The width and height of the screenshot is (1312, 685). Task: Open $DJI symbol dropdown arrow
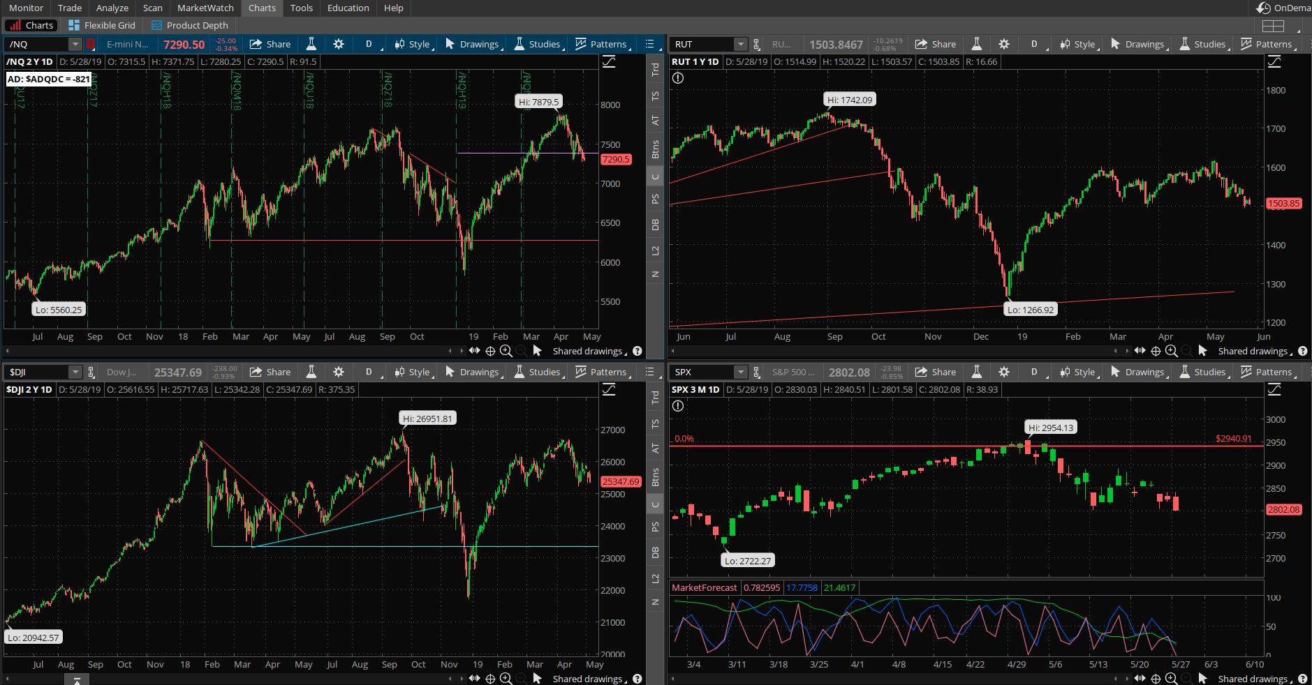[x=75, y=372]
